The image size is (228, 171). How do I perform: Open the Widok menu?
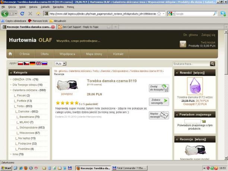pyautogui.click(x=22, y=7)
